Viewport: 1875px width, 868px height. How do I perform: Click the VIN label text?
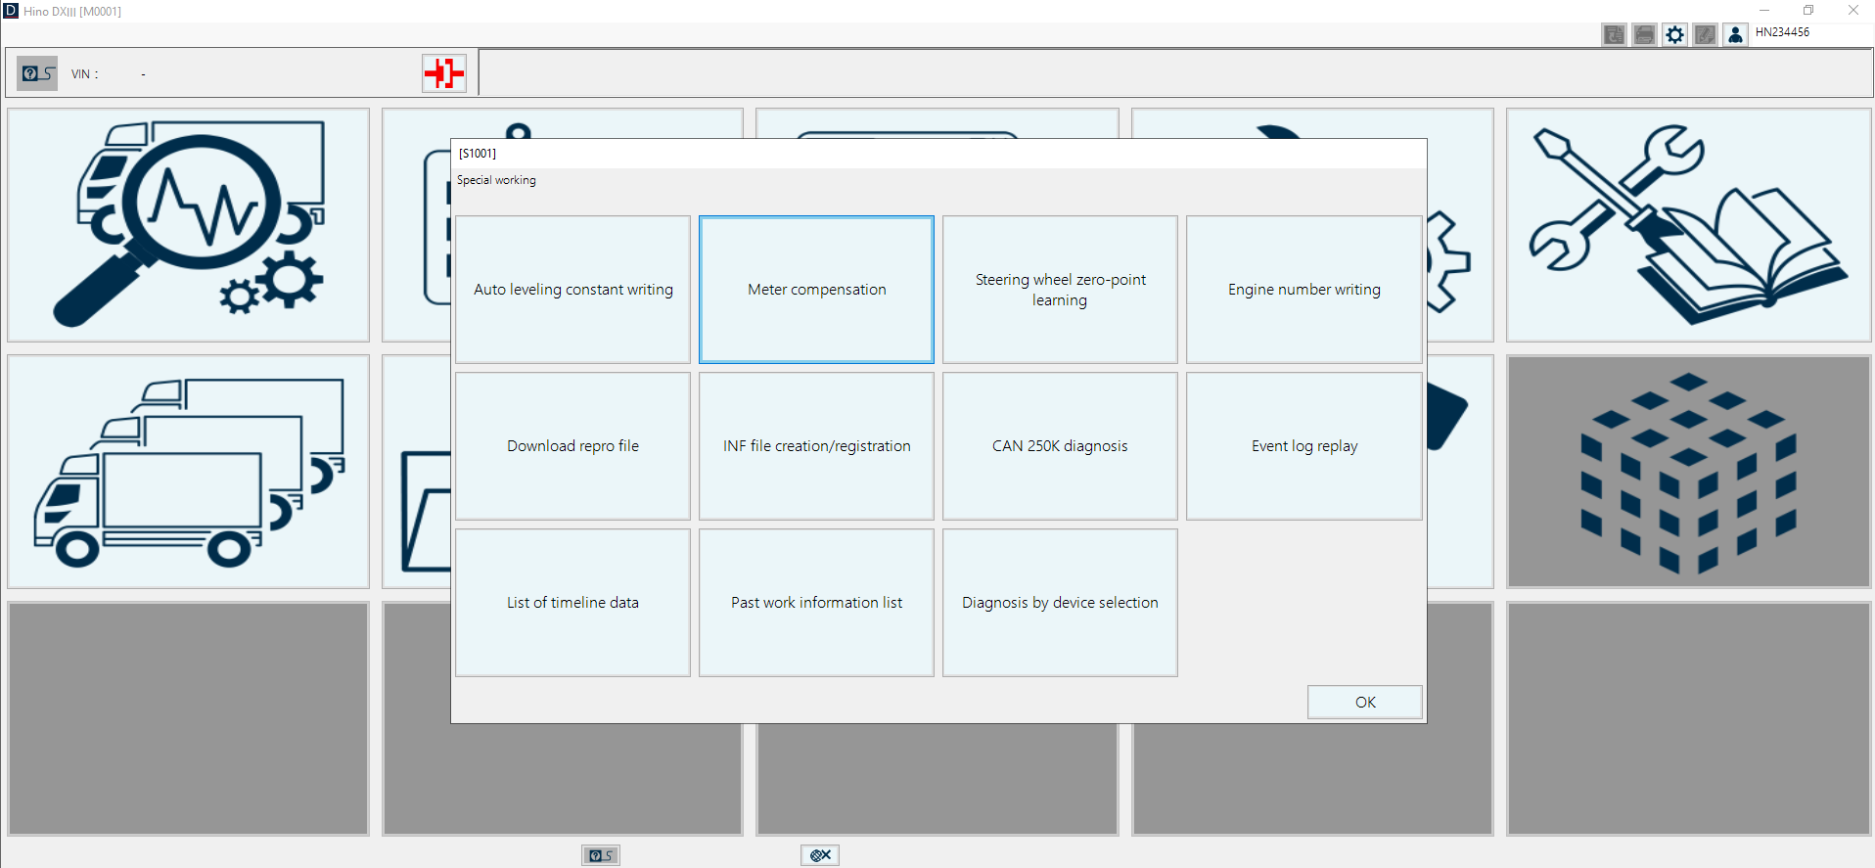point(84,74)
